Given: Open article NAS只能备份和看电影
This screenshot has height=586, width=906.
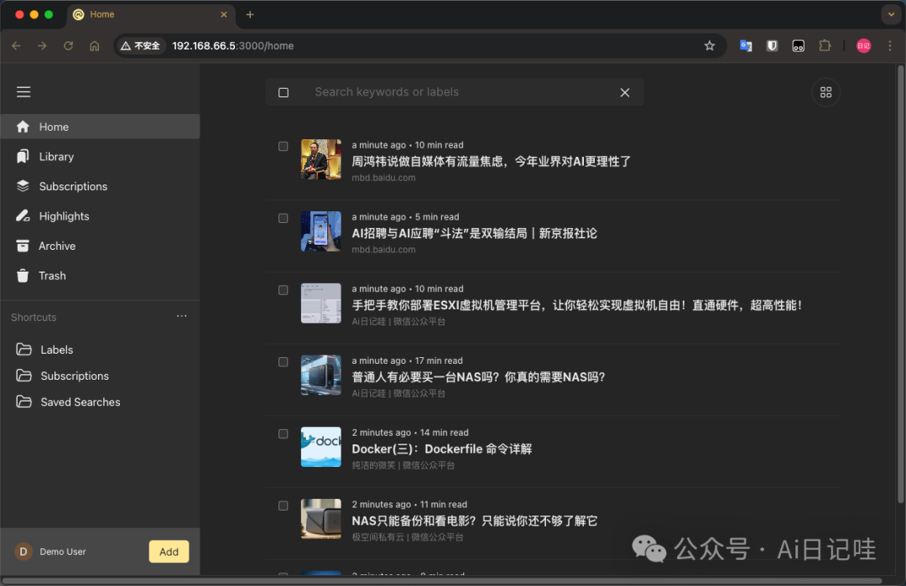Looking at the screenshot, I should 474,521.
